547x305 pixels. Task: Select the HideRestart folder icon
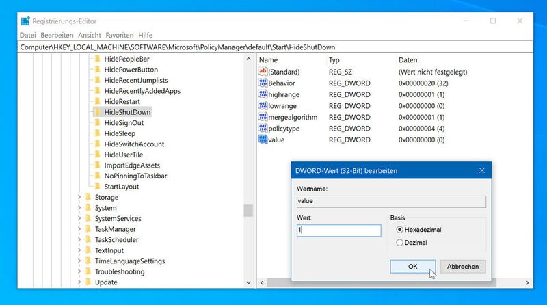[x=98, y=101]
